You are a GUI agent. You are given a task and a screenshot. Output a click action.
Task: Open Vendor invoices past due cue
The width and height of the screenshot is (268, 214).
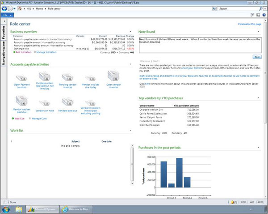coord(22,104)
